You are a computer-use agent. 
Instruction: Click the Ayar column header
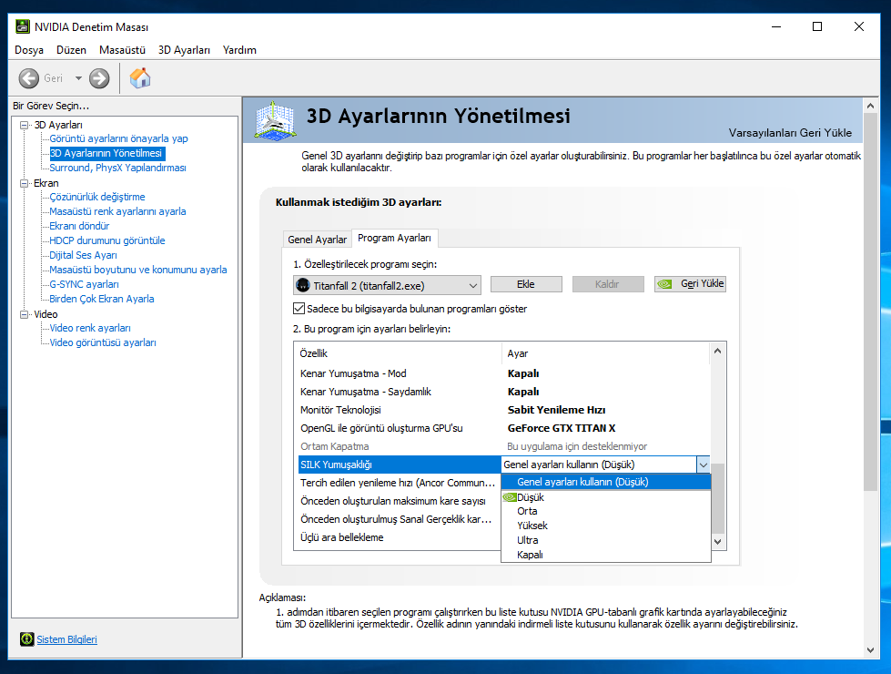point(606,353)
